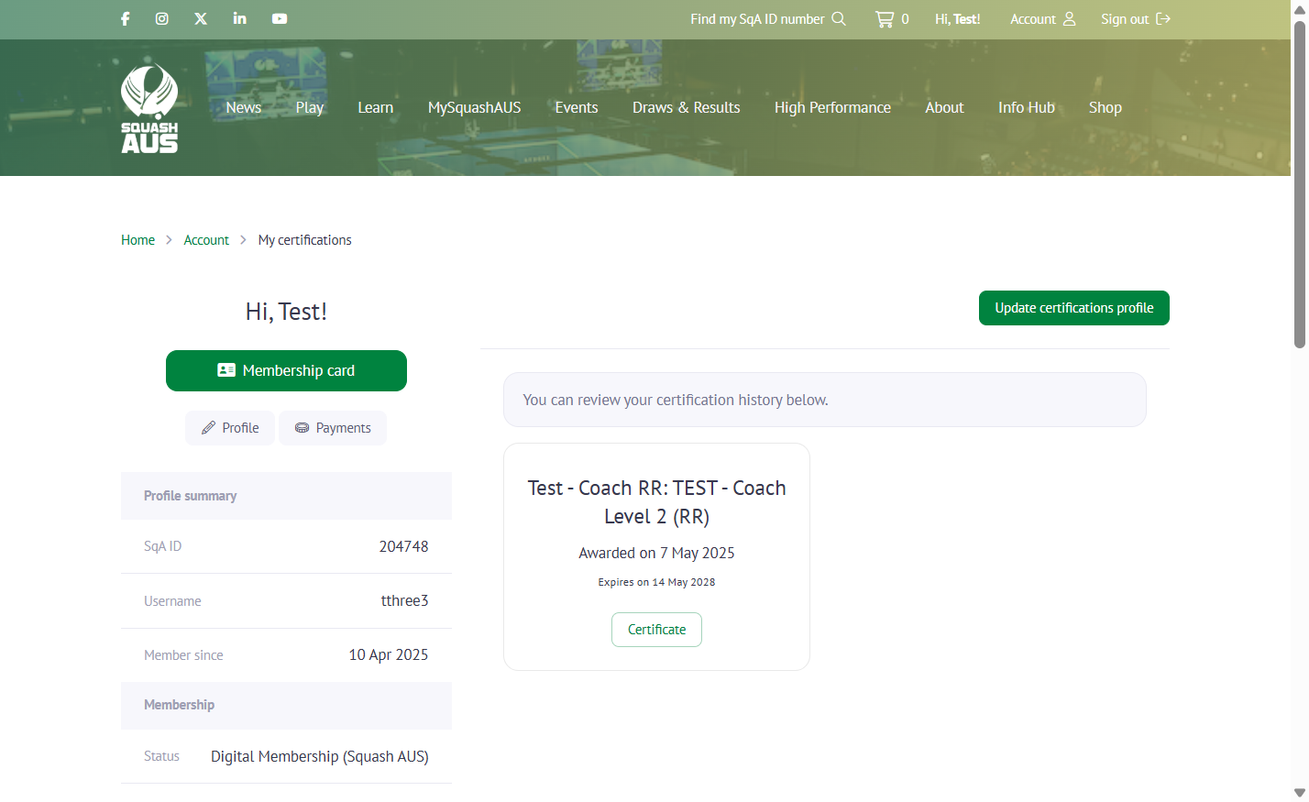
Task: Click the Update certifications profile button
Action: [1074, 308]
